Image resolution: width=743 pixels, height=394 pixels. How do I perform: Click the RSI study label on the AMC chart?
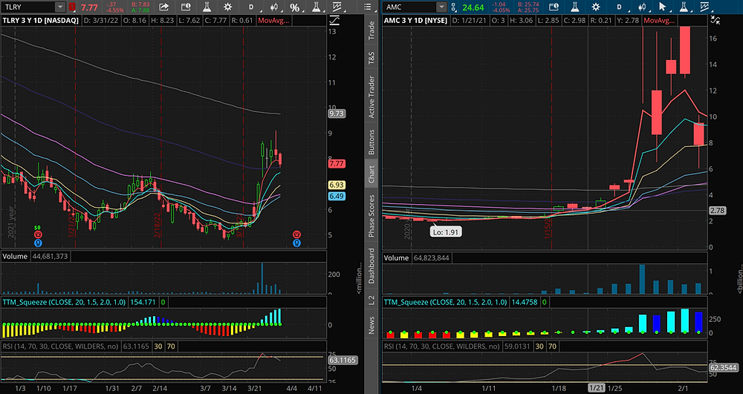coord(441,347)
